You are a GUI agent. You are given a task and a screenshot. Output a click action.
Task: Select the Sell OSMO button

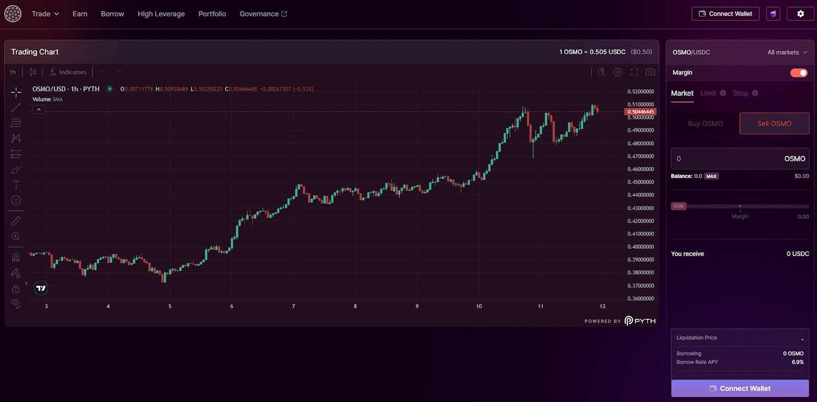[x=774, y=123]
